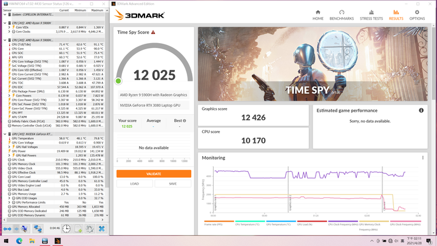
Task: Open HWiNFO sensor settings gear
Action: [x=90, y=229]
